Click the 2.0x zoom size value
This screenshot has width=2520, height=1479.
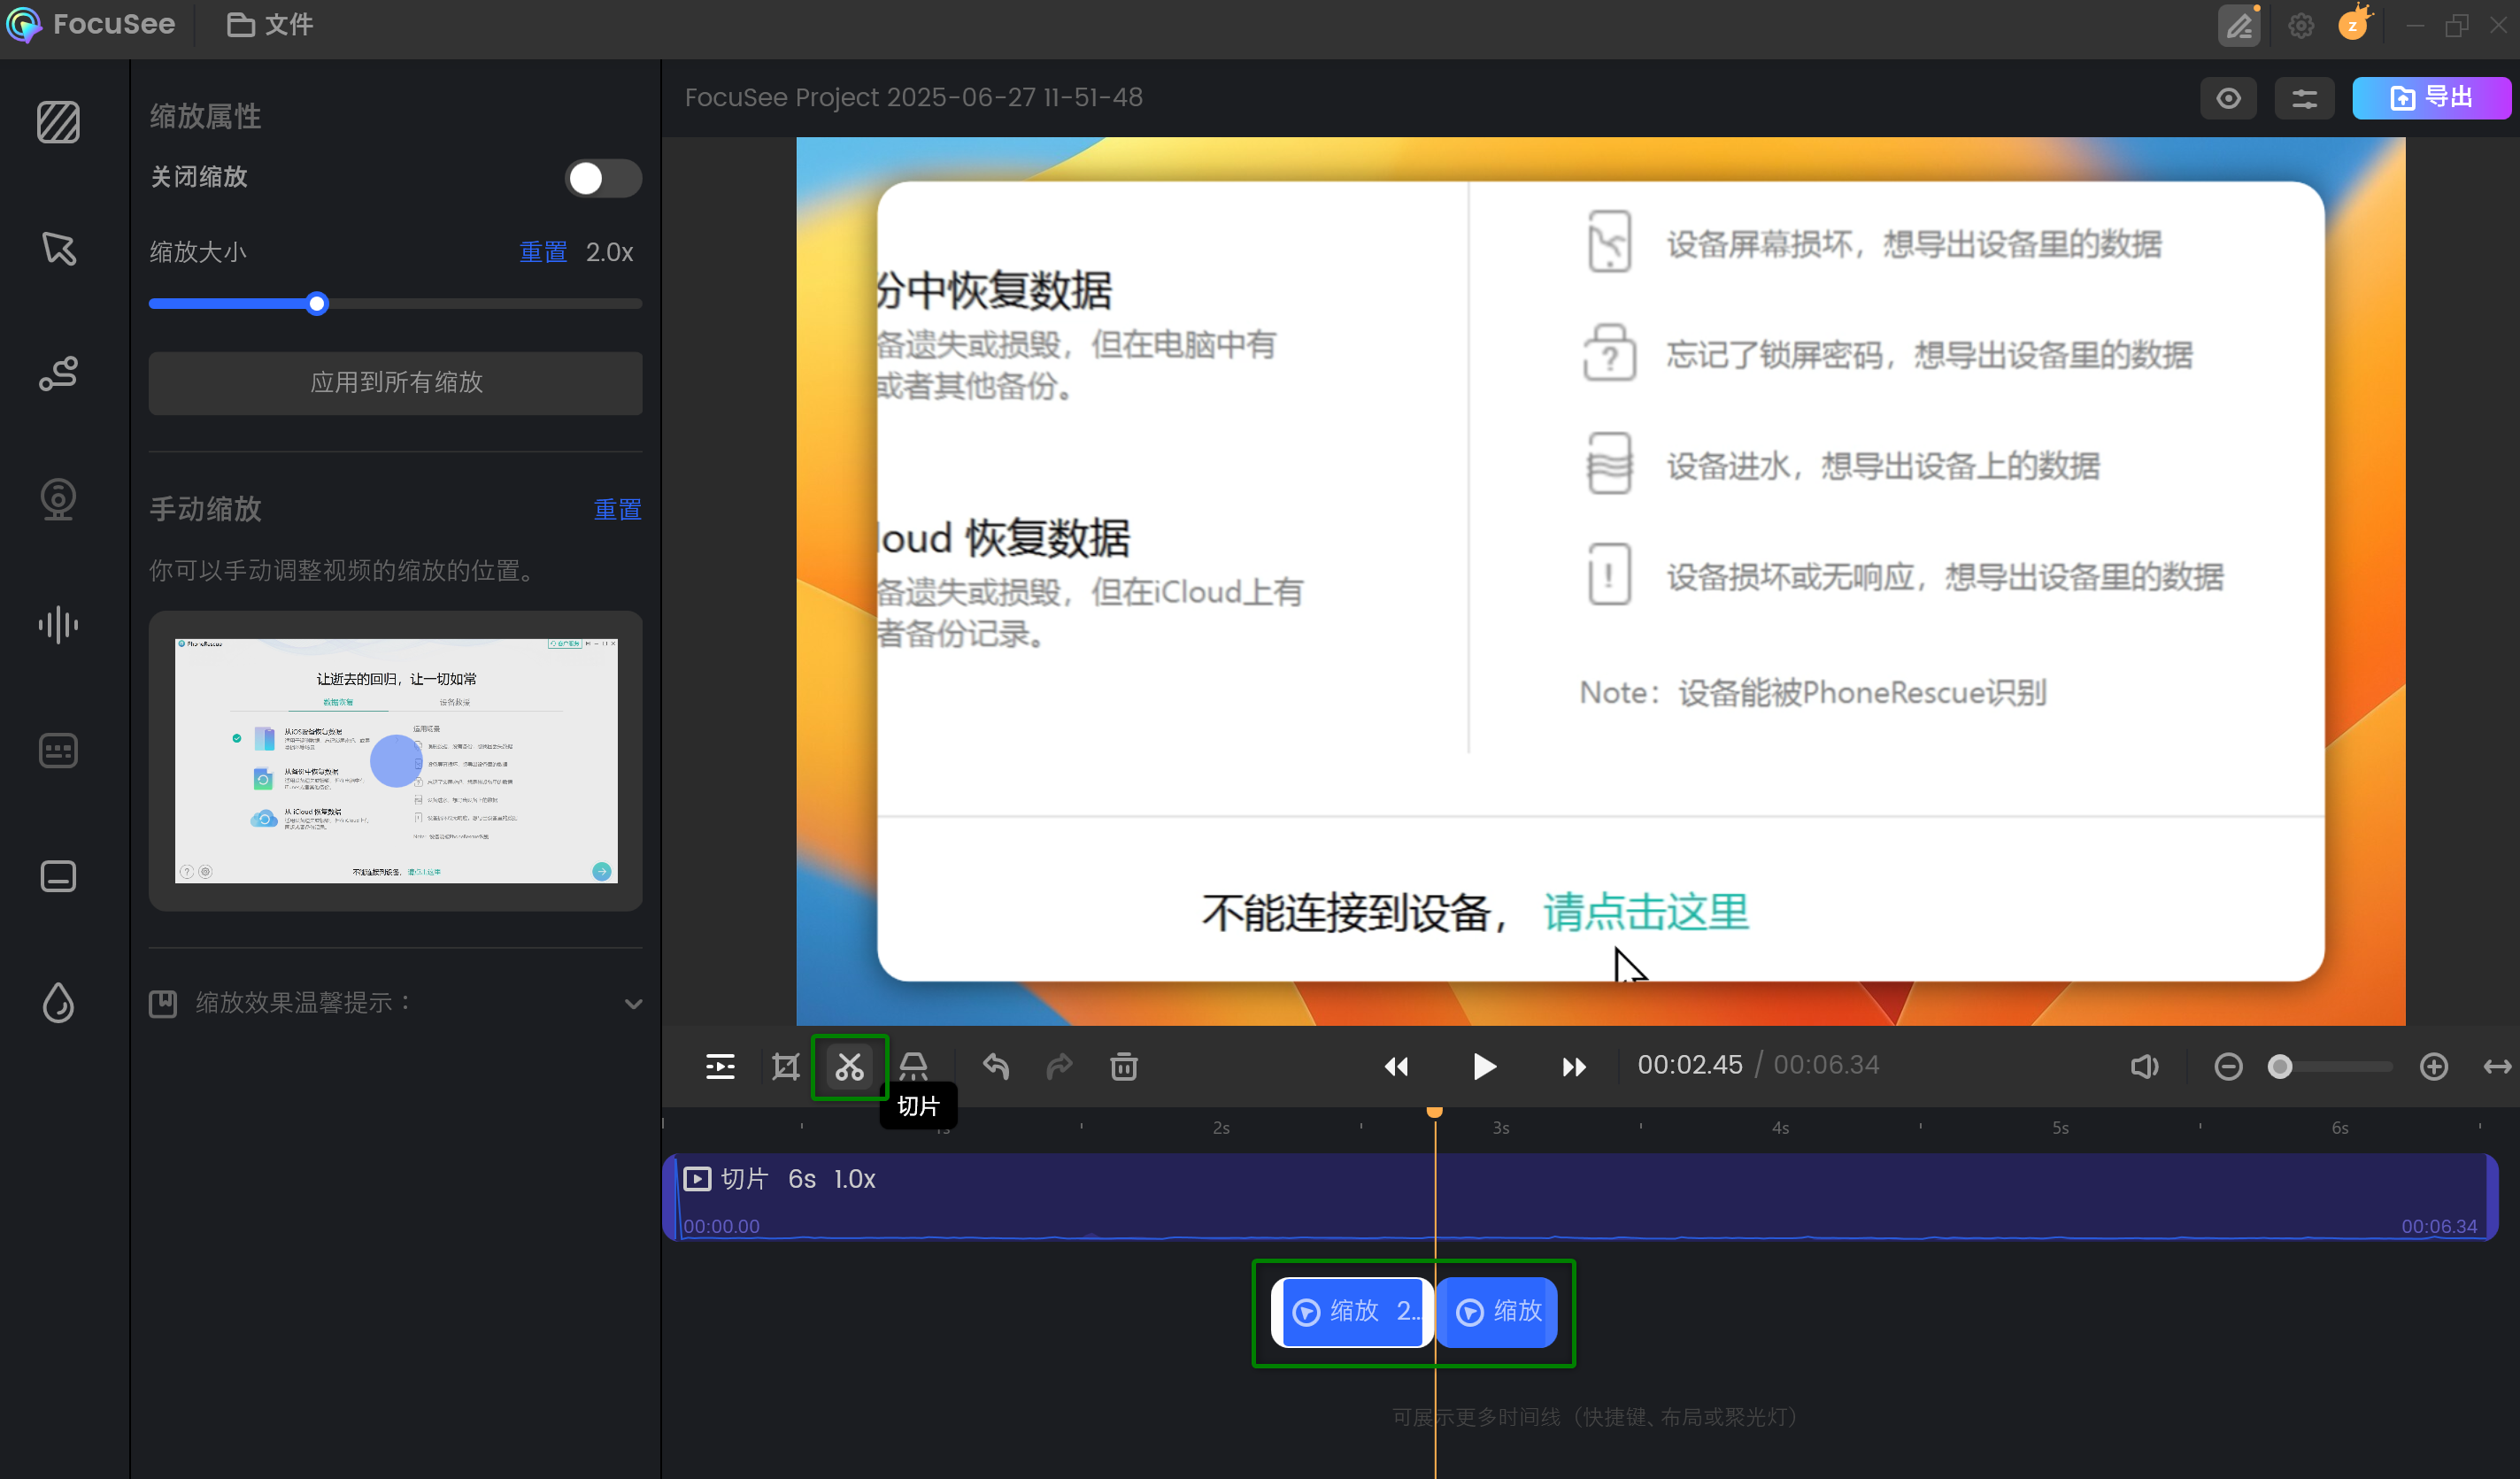click(610, 252)
